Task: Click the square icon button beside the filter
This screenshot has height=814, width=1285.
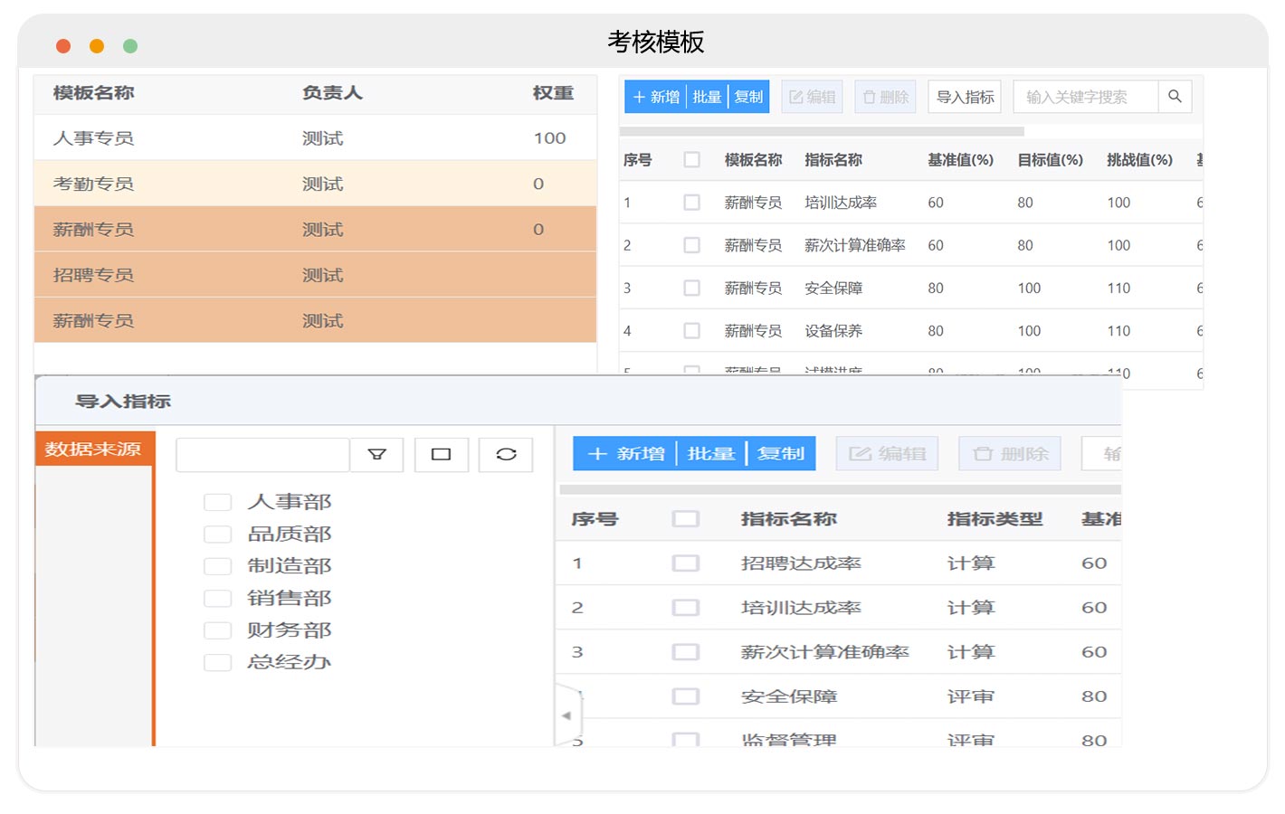Action: [x=442, y=455]
